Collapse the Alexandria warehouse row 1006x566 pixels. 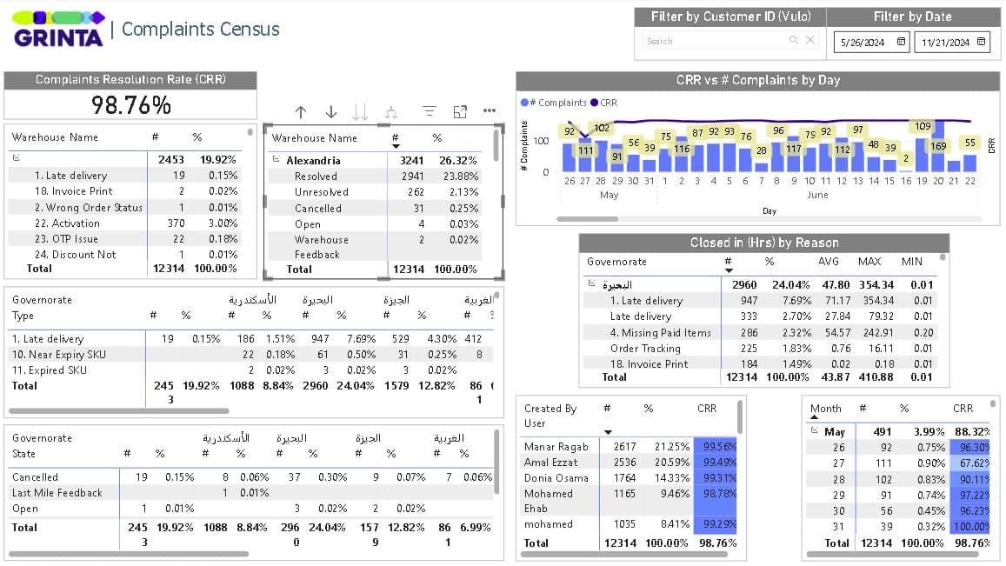(276, 159)
